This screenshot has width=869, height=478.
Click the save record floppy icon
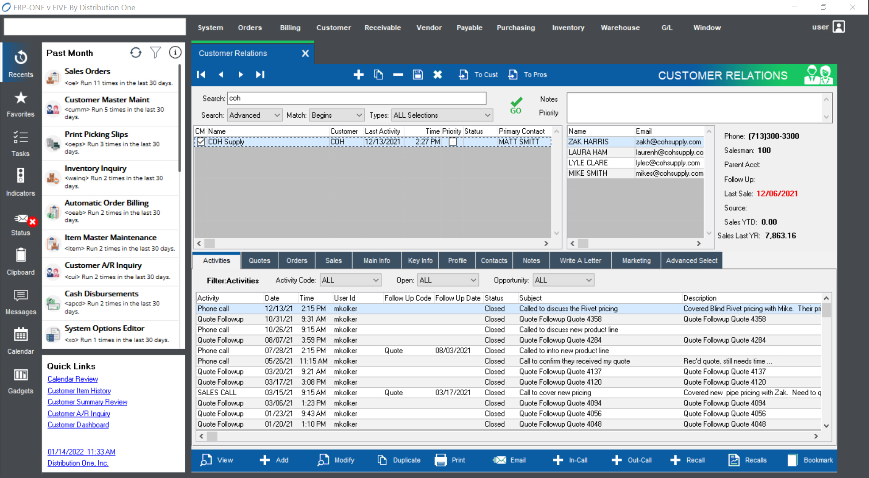pyautogui.click(x=418, y=75)
